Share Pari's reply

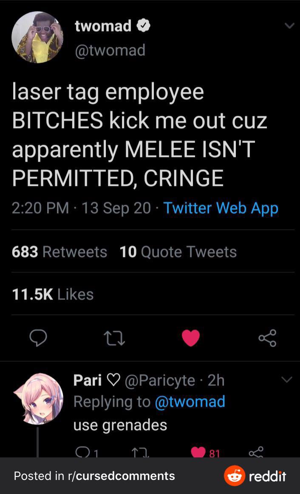pos(256,453)
